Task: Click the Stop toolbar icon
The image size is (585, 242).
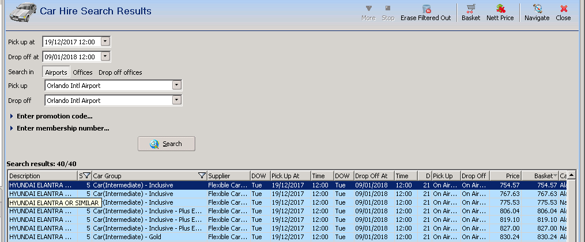Action: 388,8
